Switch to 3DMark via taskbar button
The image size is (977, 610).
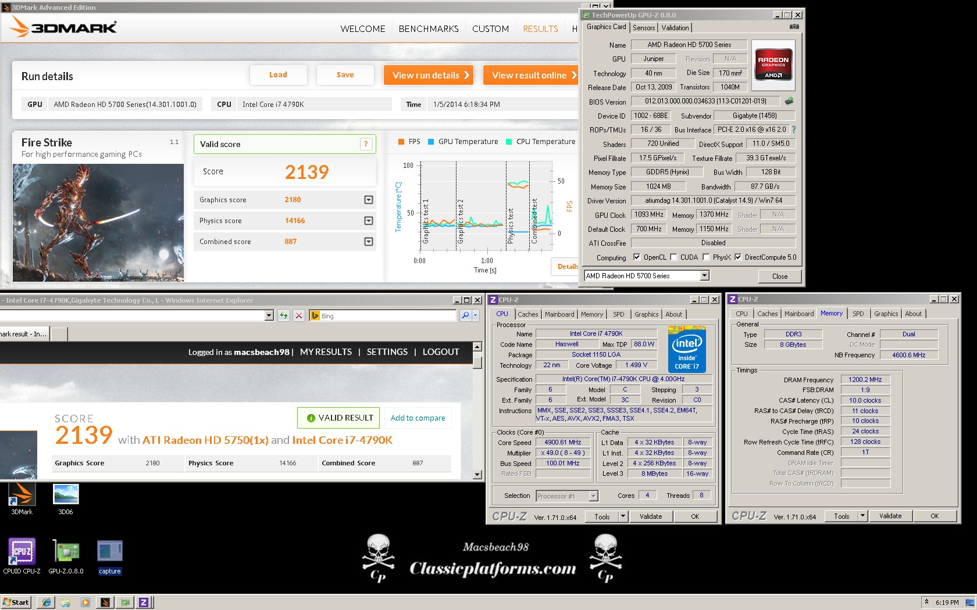coord(105,602)
